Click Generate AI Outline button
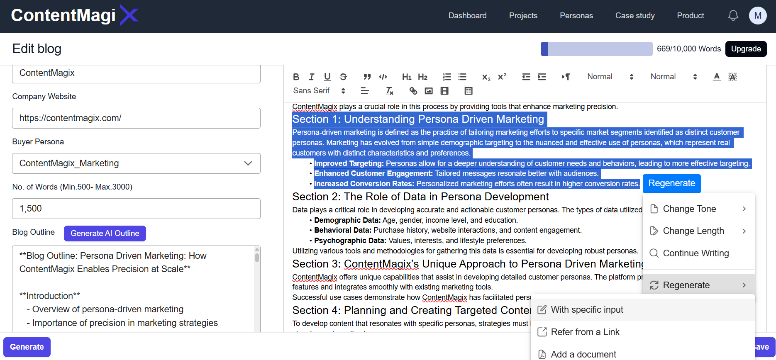Viewport: 776px width, 360px height. 105,234
